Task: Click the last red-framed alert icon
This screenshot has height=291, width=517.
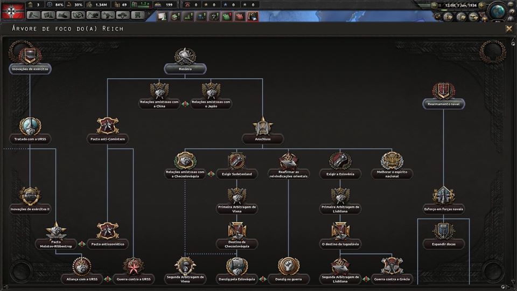Action: click(253, 16)
